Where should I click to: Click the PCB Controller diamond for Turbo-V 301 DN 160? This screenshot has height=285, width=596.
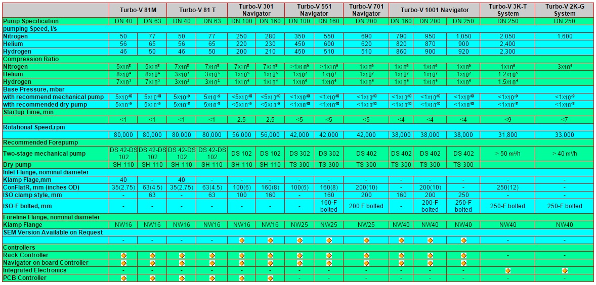tap(271, 278)
